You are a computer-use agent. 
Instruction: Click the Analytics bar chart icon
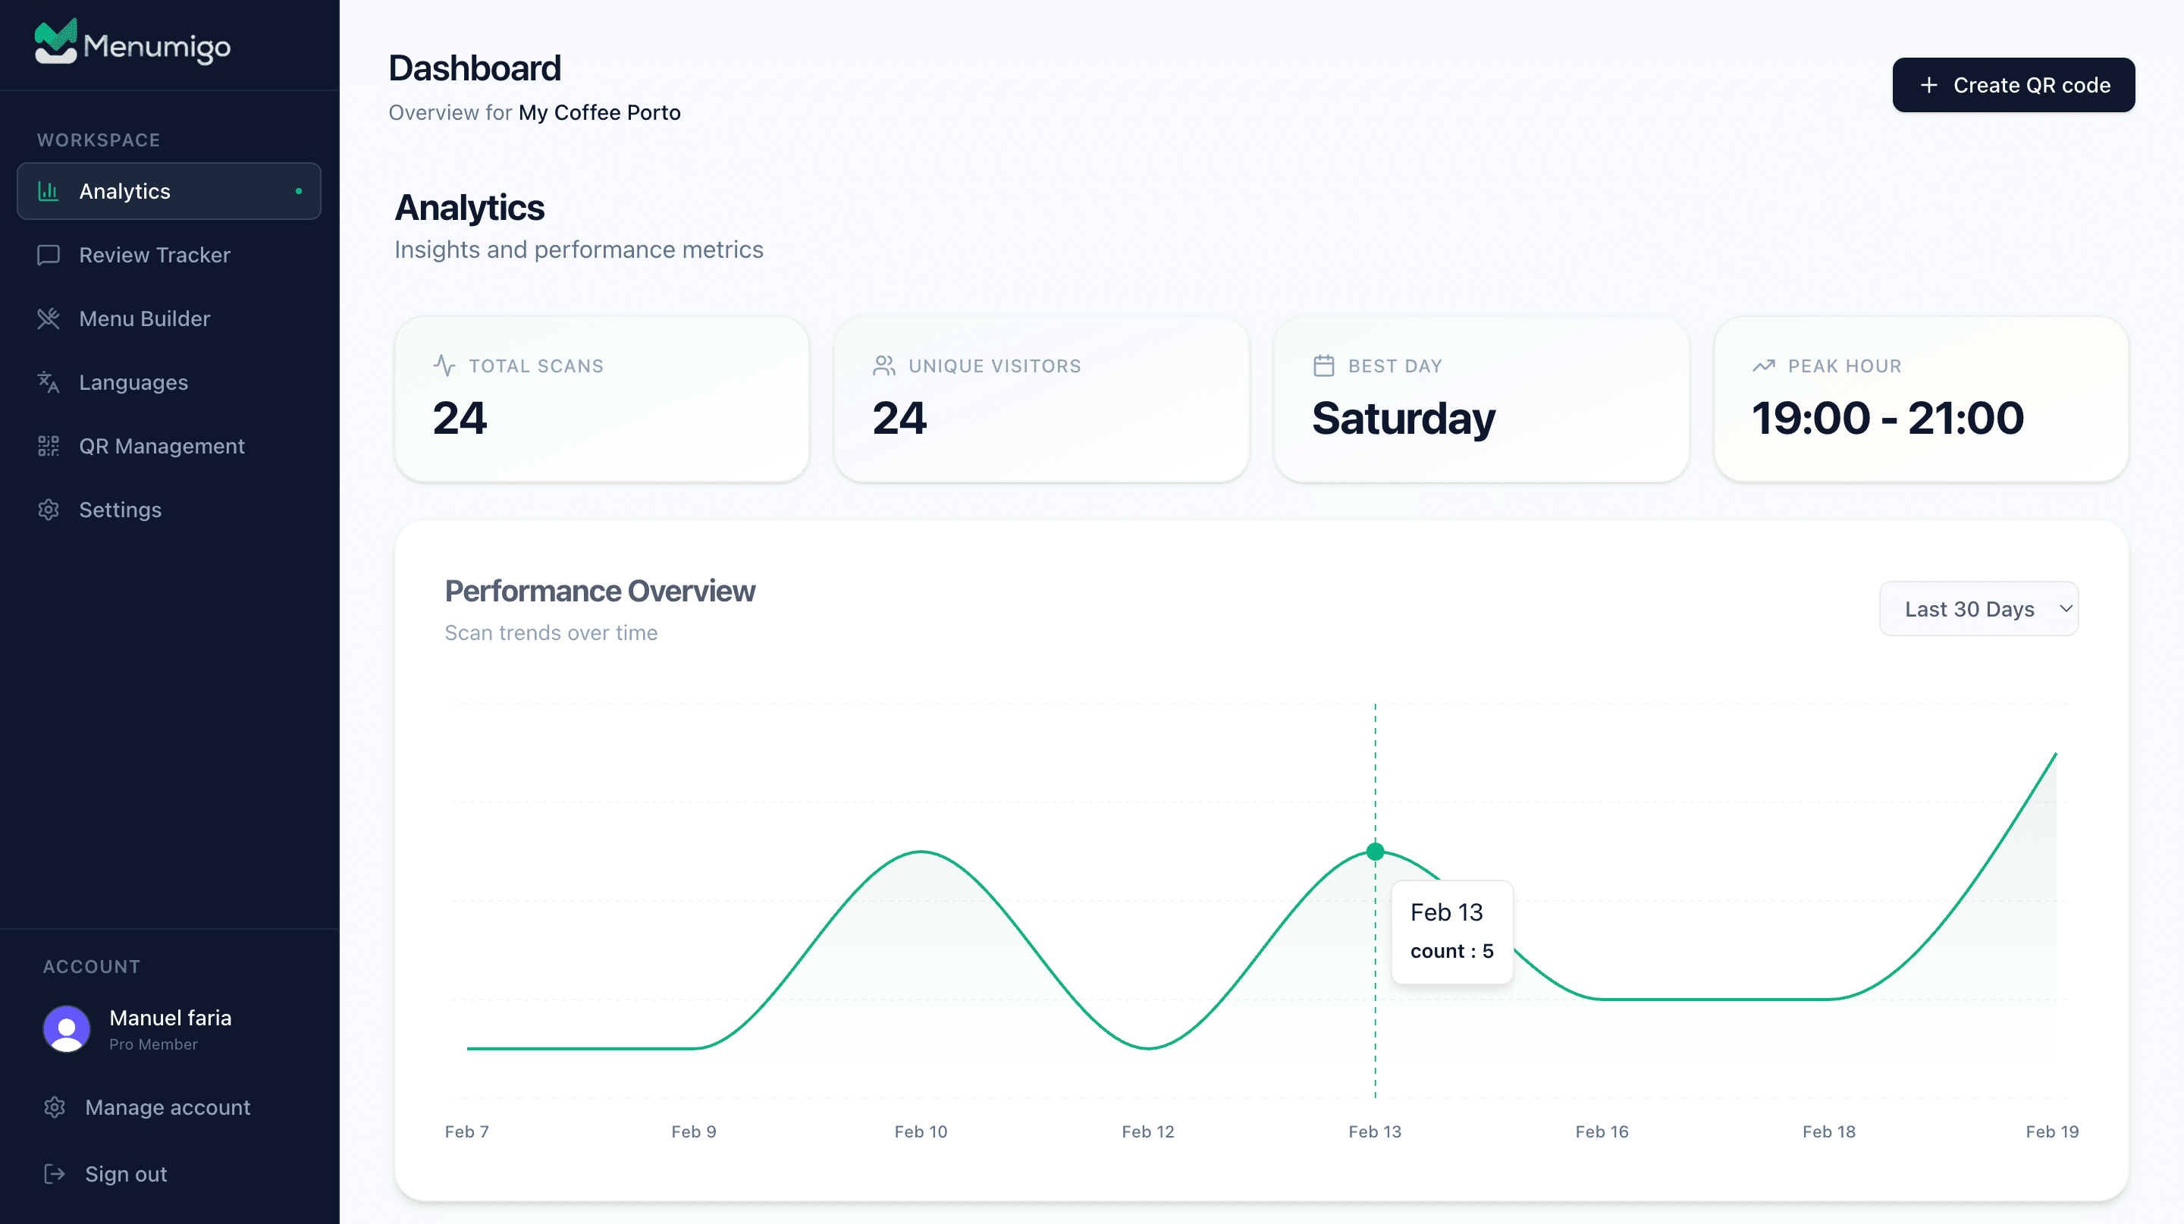click(x=49, y=192)
